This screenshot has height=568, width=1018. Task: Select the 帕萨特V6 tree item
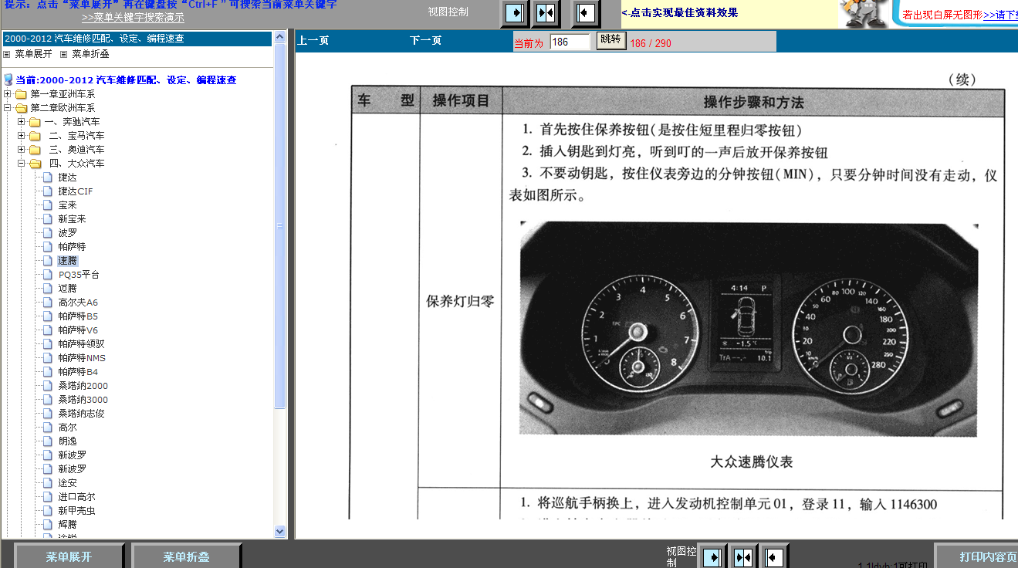pos(78,330)
